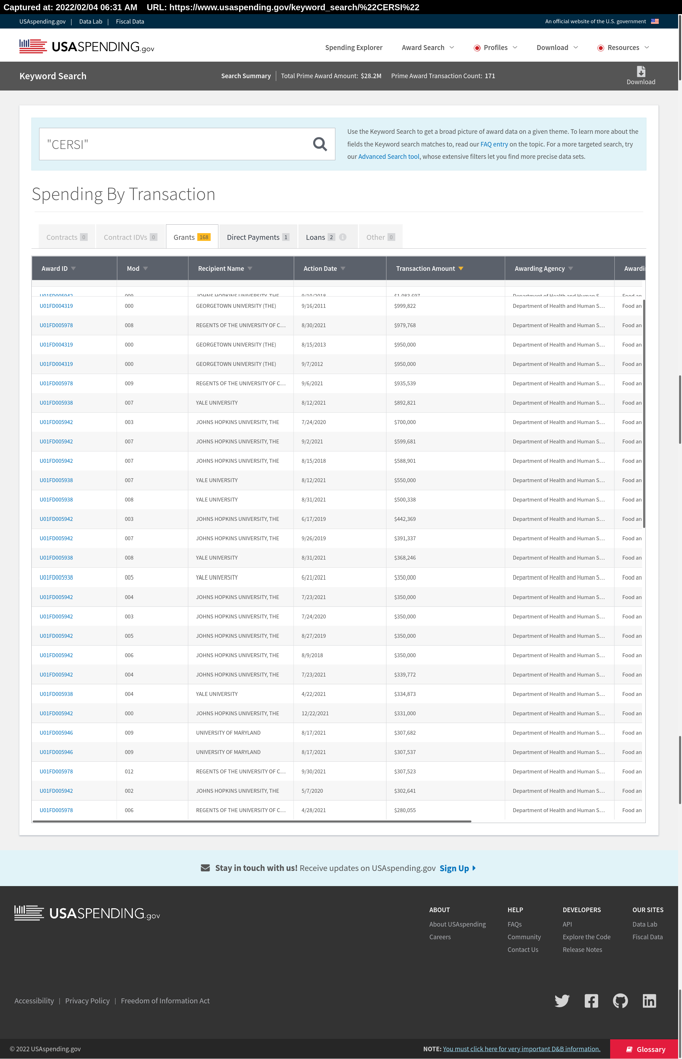
Task: Click the USAspending.gov logo in footer
Action: [x=87, y=913]
